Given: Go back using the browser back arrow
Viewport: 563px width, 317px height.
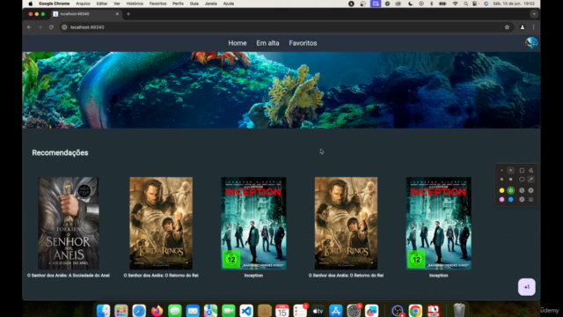Looking at the screenshot, I should 29,27.
